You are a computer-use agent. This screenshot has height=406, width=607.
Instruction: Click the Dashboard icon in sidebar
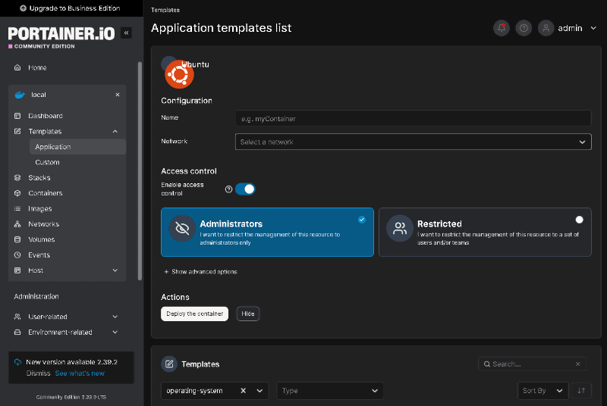pos(17,116)
